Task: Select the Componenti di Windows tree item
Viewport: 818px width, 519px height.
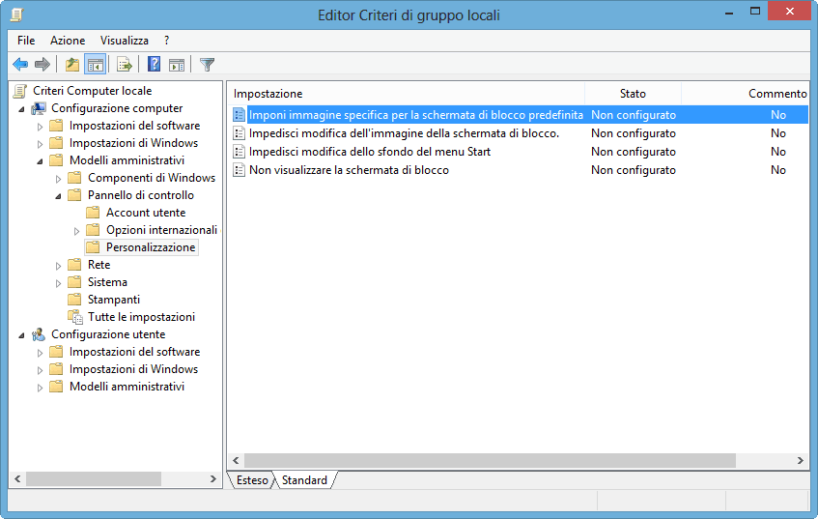Action: pos(152,178)
